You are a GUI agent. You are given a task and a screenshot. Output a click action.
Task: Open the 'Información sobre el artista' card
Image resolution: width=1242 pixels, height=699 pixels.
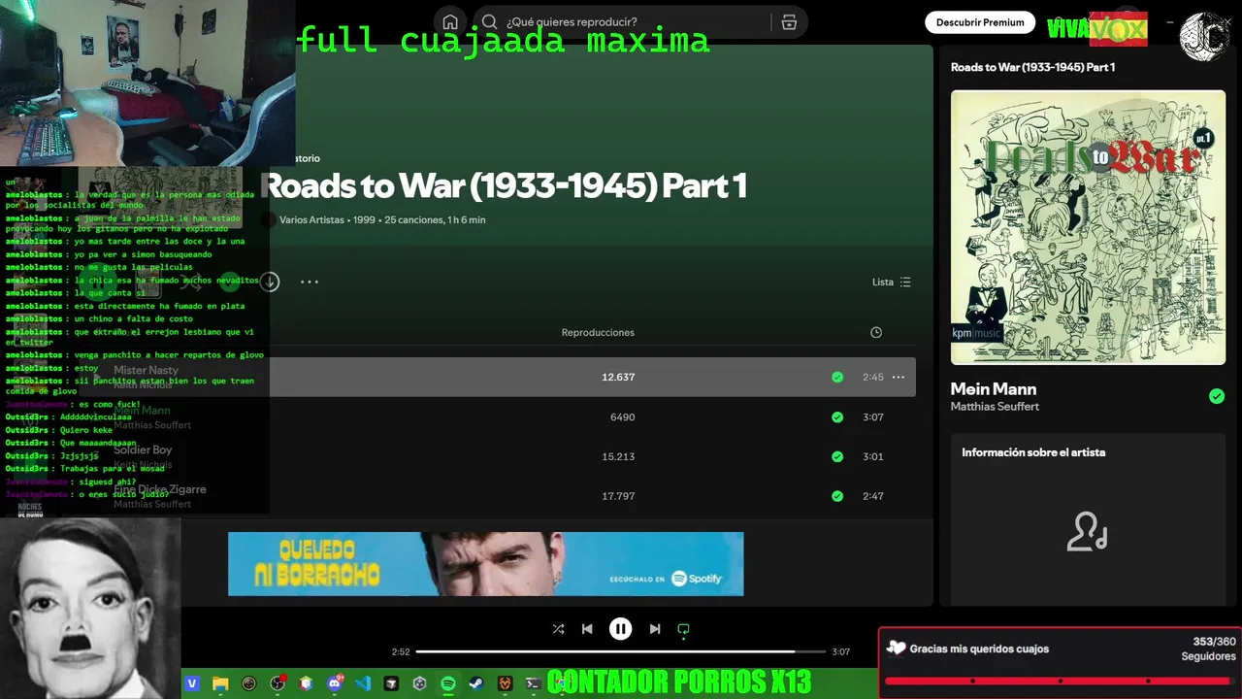[1088, 519]
